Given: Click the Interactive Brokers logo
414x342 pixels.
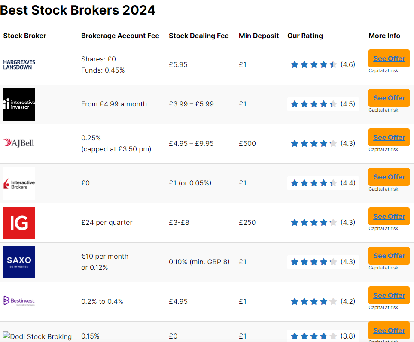Looking at the screenshot, I should [x=19, y=183].
